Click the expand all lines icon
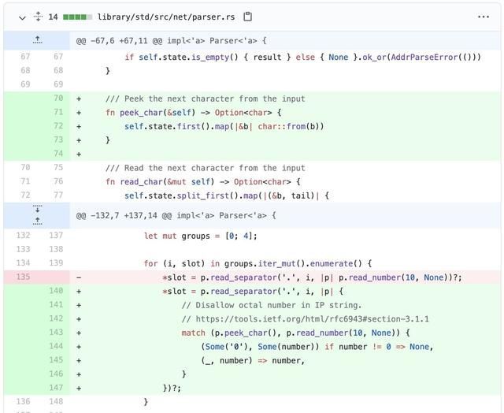 coord(37,17)
